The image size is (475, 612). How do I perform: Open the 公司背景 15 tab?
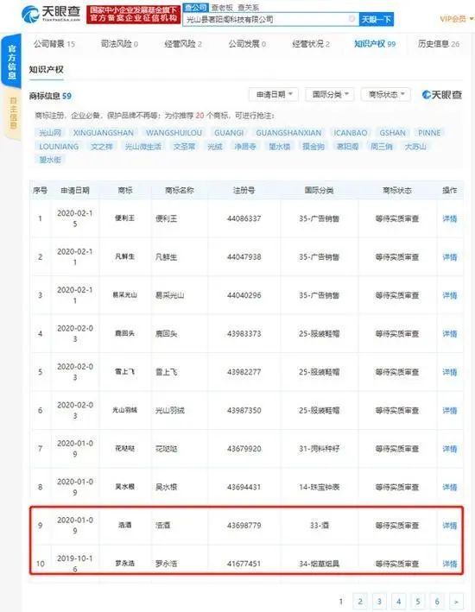(x=54, y=44)
